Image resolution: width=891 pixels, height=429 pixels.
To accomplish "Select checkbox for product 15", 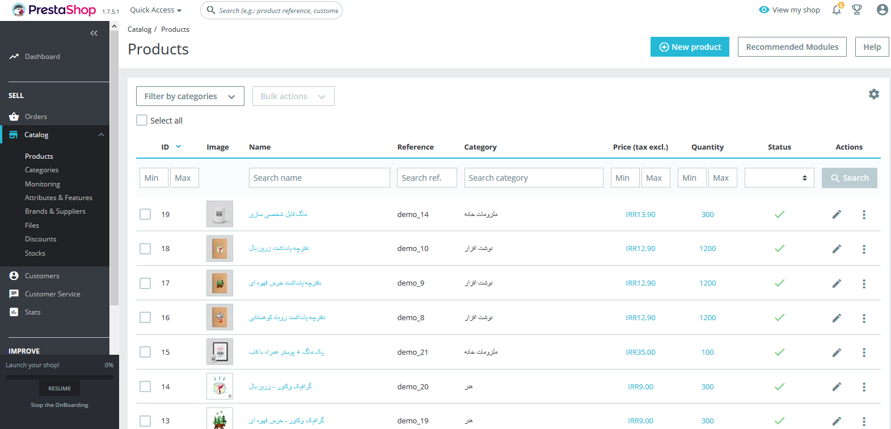I will pyautogui.click(x=145, y=352).
